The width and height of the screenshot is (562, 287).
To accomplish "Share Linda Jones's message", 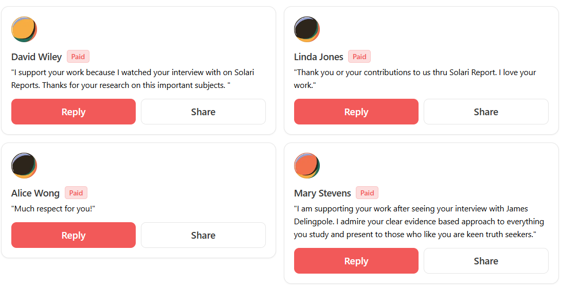I will click(x=486, y=112).
